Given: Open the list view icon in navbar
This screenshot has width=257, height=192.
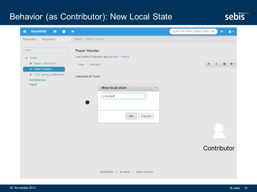Looking at the screenshot, I should [x=55, y=31].
